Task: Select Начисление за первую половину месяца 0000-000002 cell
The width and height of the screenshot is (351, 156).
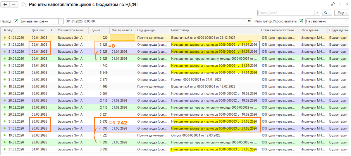Action: [214, 107]
